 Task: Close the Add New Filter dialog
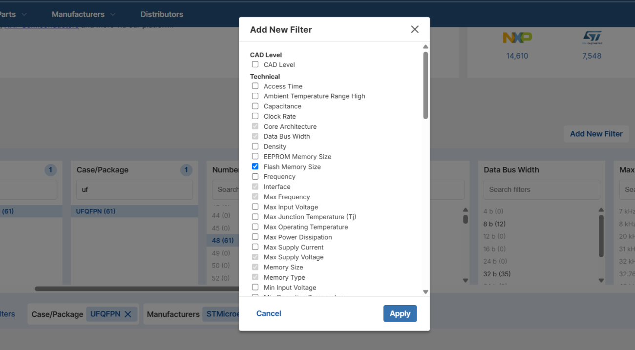(415, 29)
